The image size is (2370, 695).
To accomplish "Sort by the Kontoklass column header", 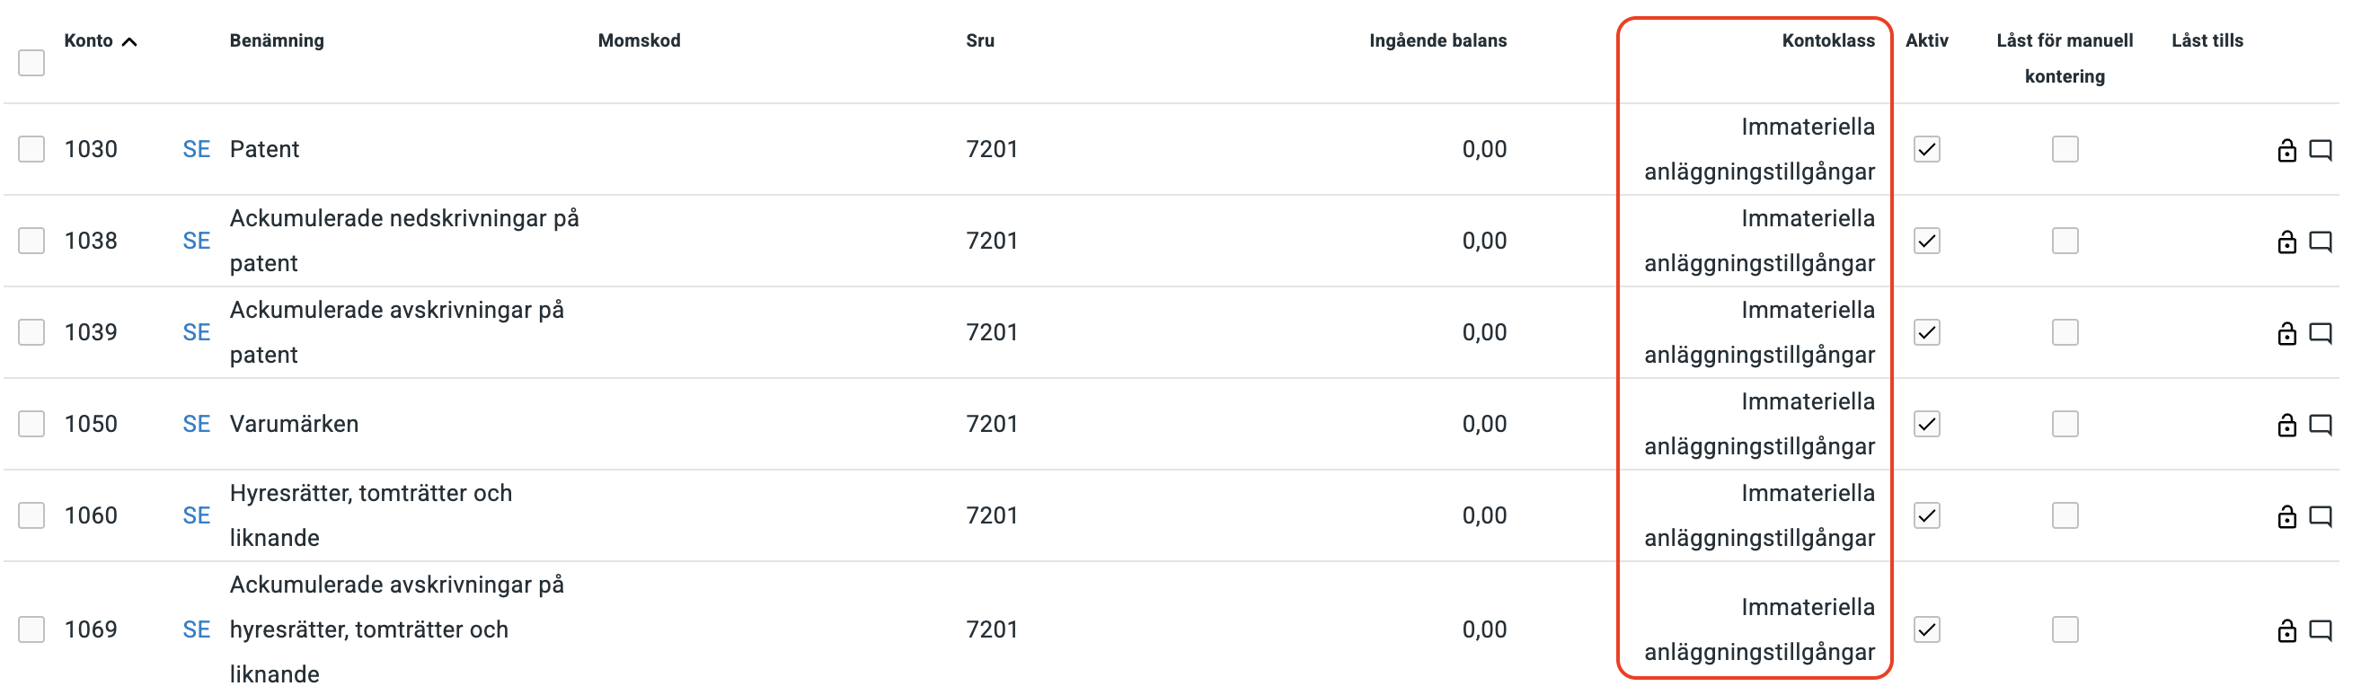I will click(1827, 40).
